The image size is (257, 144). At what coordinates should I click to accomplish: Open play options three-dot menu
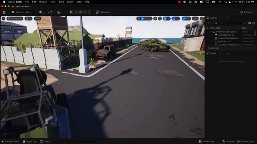pyautogui.click(x=90, y=12)
